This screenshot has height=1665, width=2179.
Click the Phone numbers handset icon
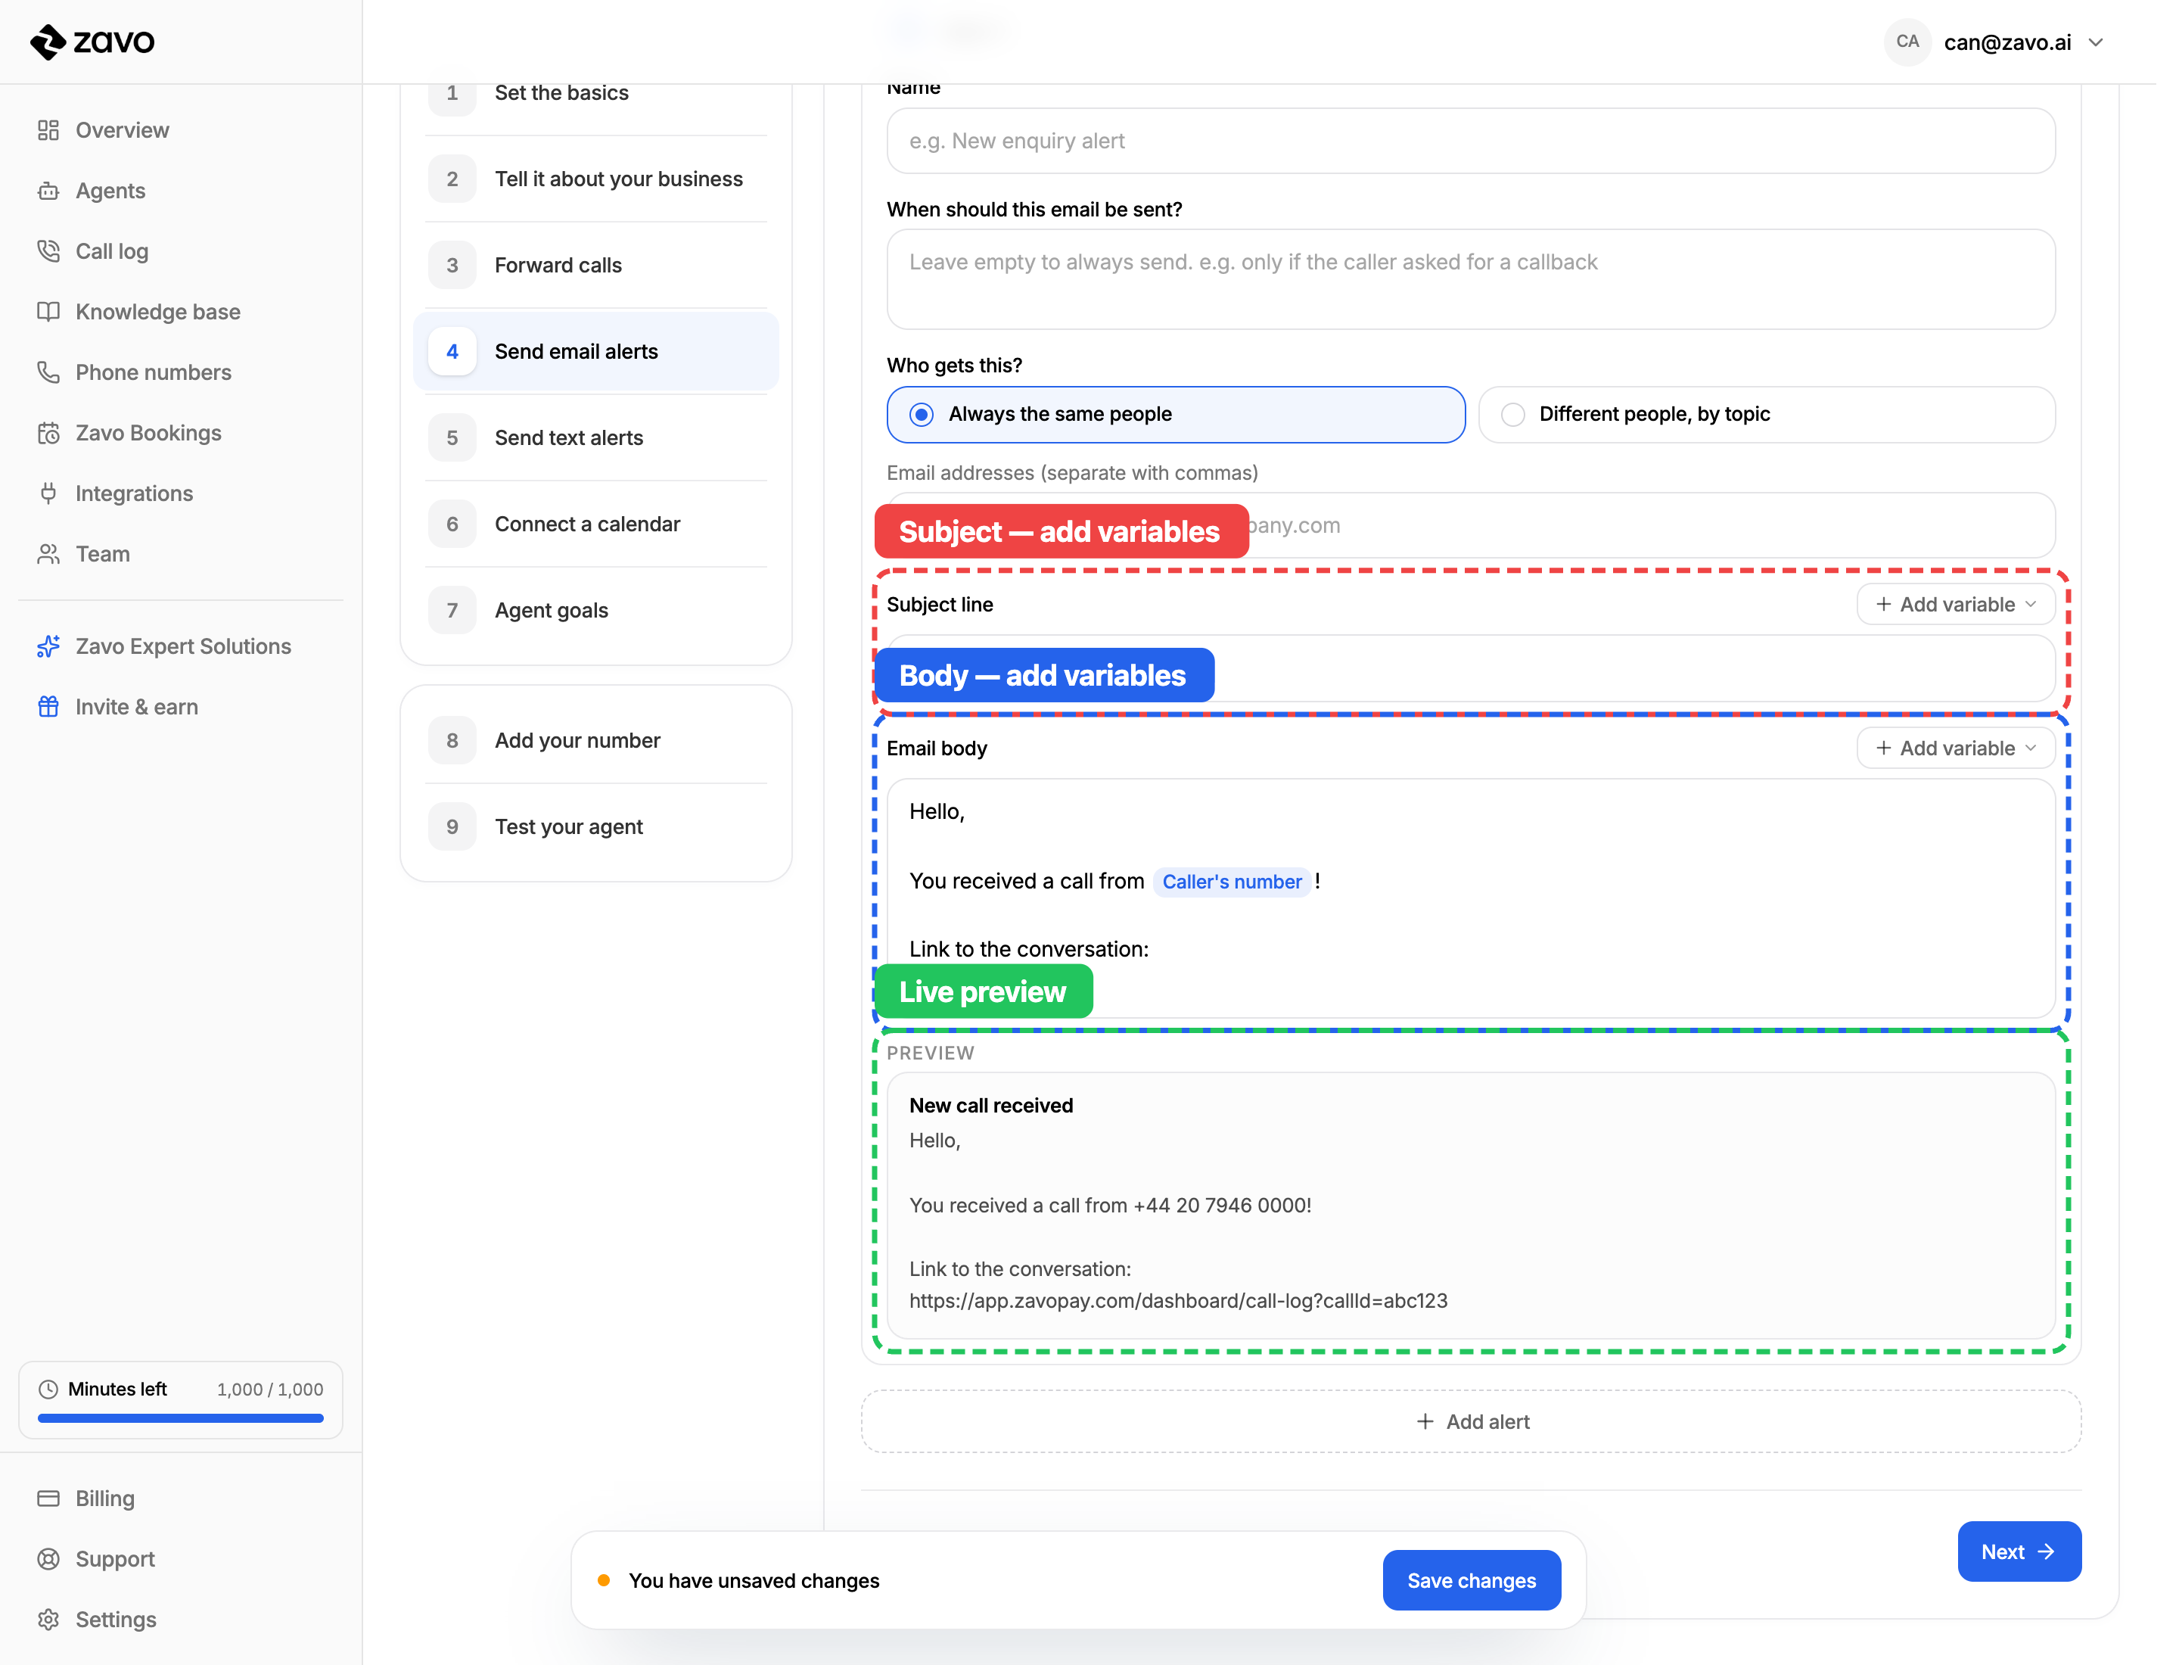coord(48,372)
